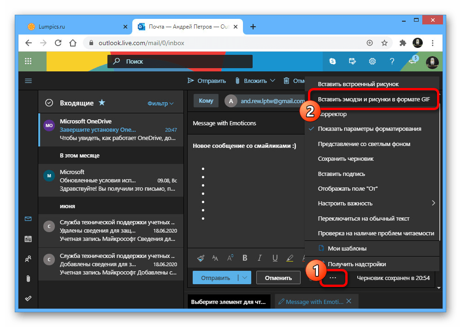
Task: Close the Lumpics.ru browser tab
Action: point(125,27)
